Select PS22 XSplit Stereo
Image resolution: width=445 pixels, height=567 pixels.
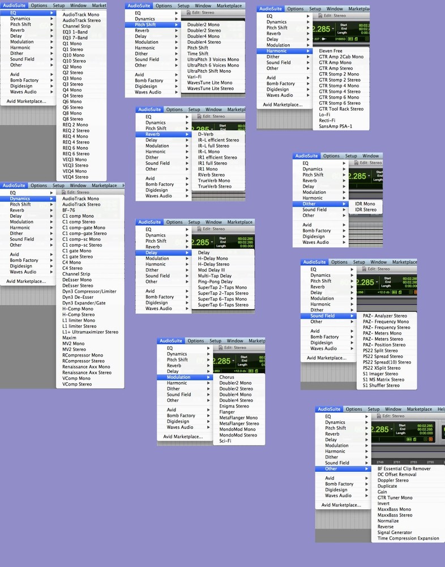(x=382, y=368)
